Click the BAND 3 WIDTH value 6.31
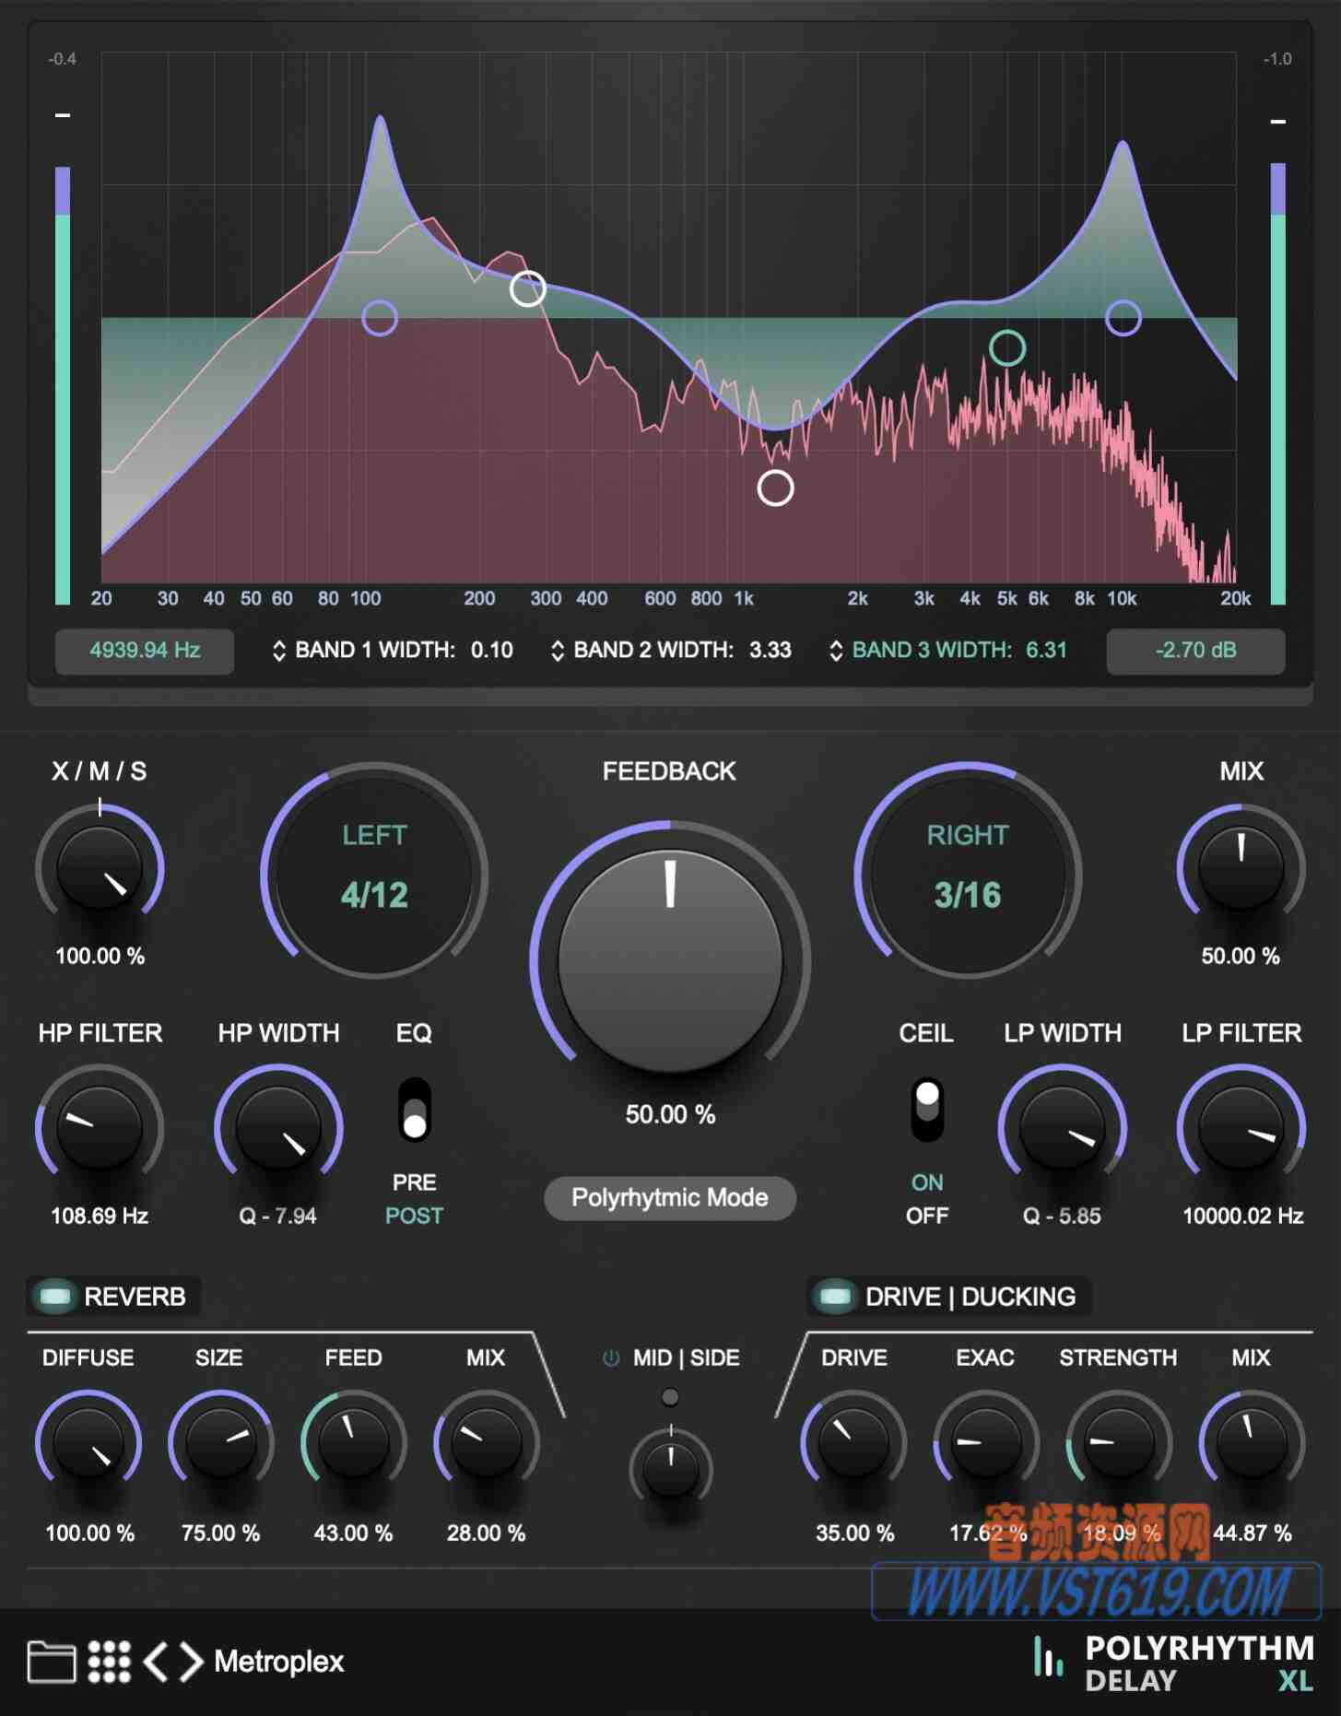Image resolution: width=1341 pixels, height=1716 pixels. pos(1046,651)
